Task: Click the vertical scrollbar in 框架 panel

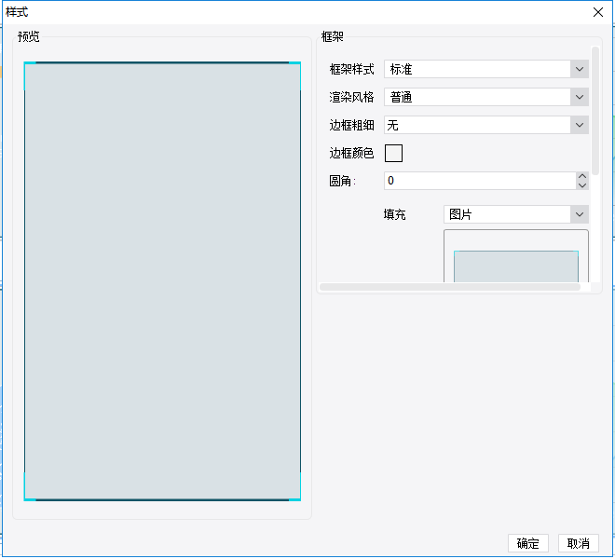Action: (x=595, y=111)
